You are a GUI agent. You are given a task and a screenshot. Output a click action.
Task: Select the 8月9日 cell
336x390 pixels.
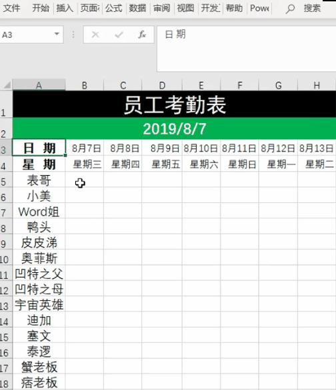click(162, 148)
